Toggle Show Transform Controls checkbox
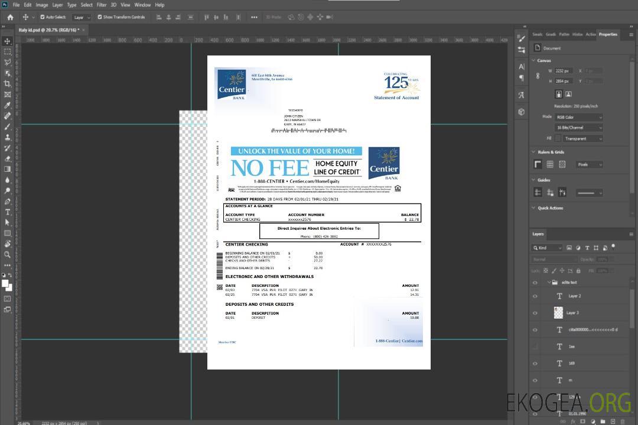The image size is (638, 425). pyautogui.click(x=100, y=17)
